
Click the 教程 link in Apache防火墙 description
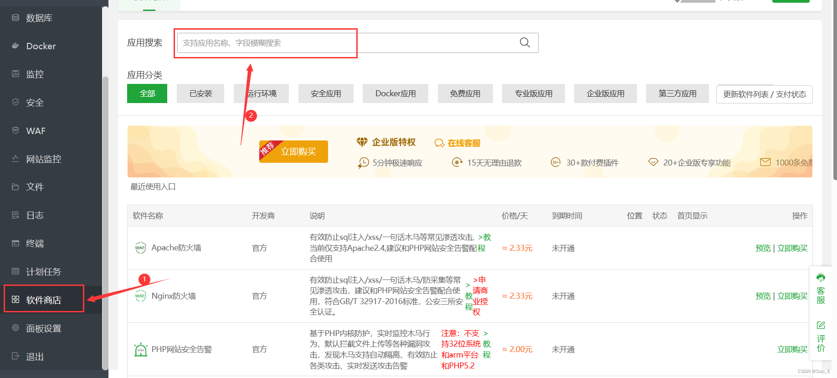point(484,242)
